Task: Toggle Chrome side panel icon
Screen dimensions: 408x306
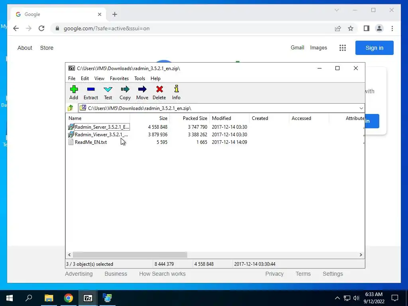Action: [x=367, y=28]
